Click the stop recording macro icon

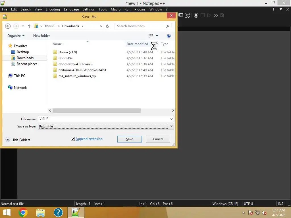coord(203,15)
